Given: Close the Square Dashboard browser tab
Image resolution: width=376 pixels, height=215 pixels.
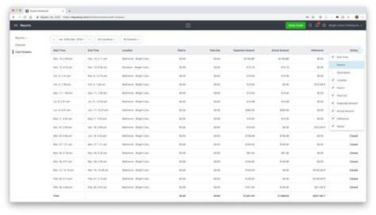Looking at the screenshot, I should [63, 11].
